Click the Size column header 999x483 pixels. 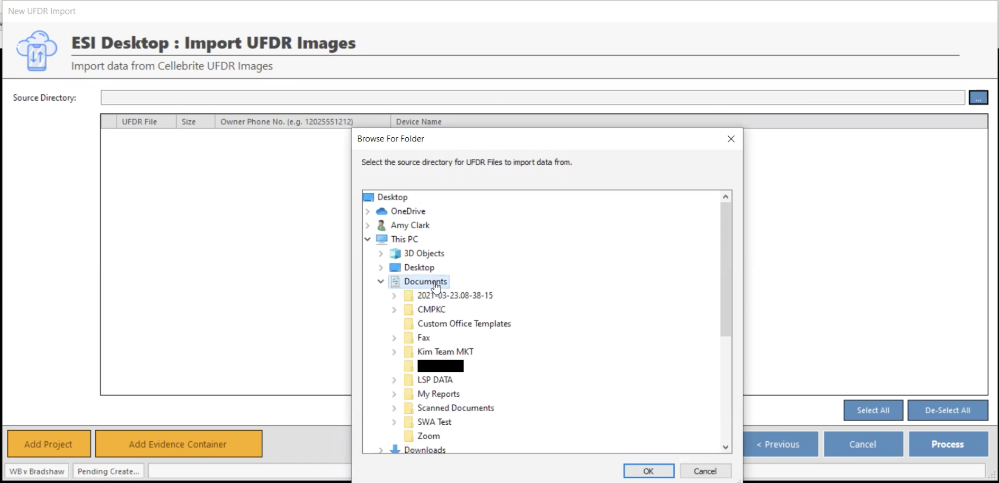click(x=195, y=122)
